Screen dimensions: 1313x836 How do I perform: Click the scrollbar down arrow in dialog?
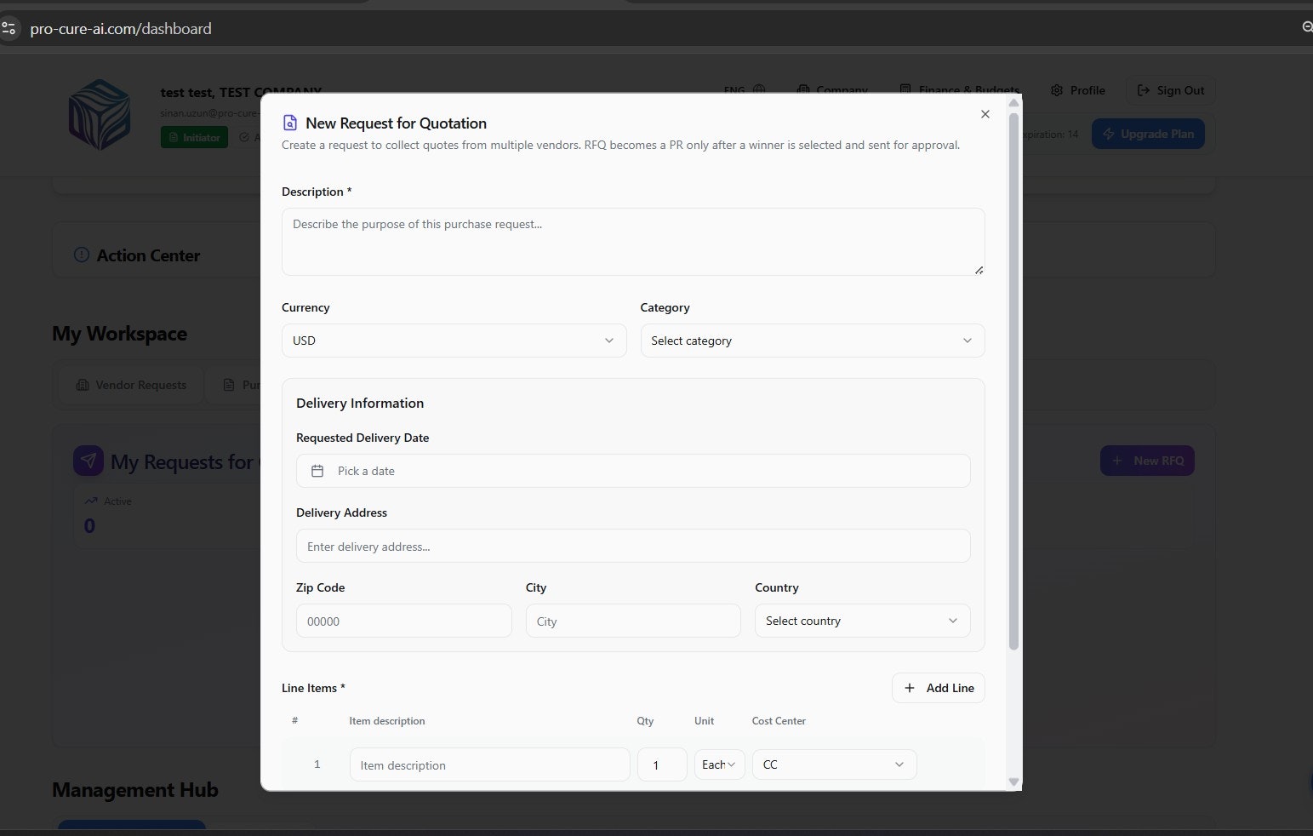(x=1013, y=782)
